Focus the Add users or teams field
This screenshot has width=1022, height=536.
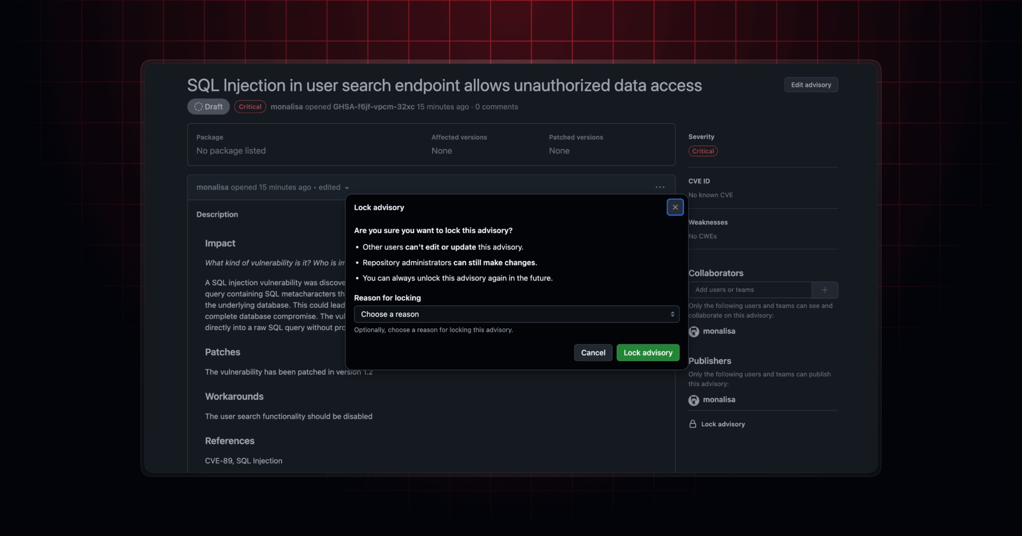coord(749,290)
